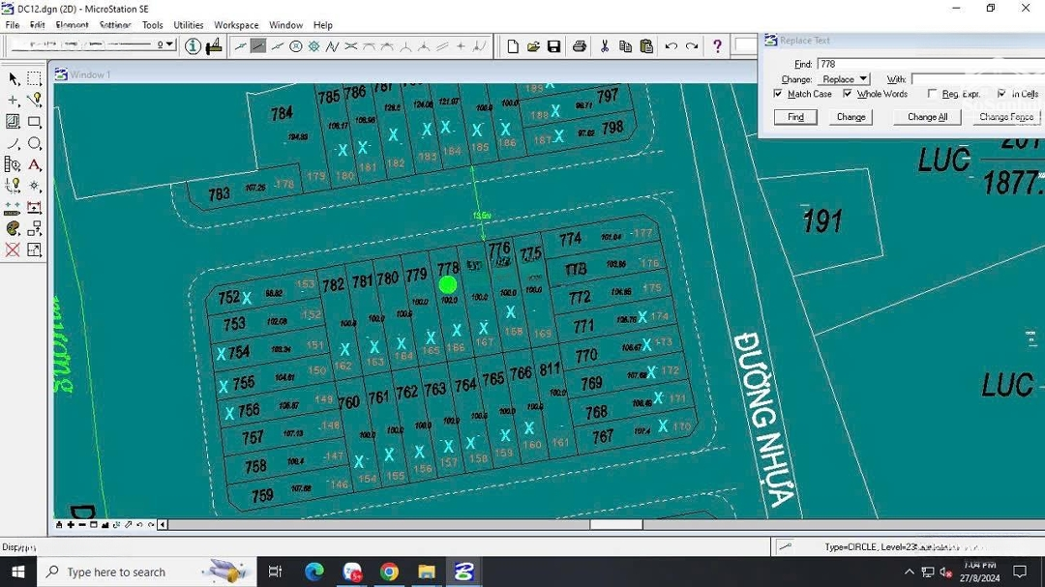Viewport: 1045px width, 587px height.
Task: Open the Change mode Replace dropdown
Action: (x=845, y=79)
